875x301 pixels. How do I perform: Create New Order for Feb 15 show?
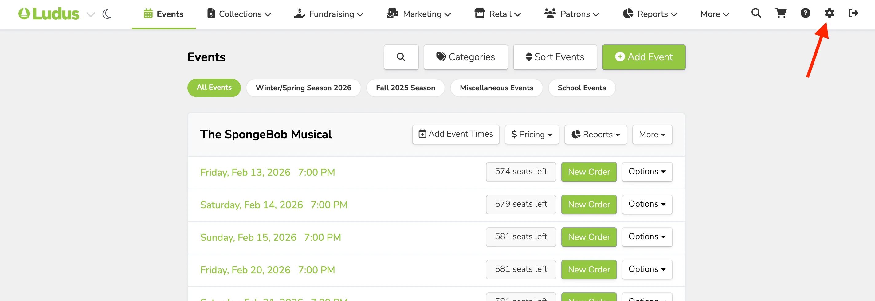pyautogui.click(x=589, y=237)
